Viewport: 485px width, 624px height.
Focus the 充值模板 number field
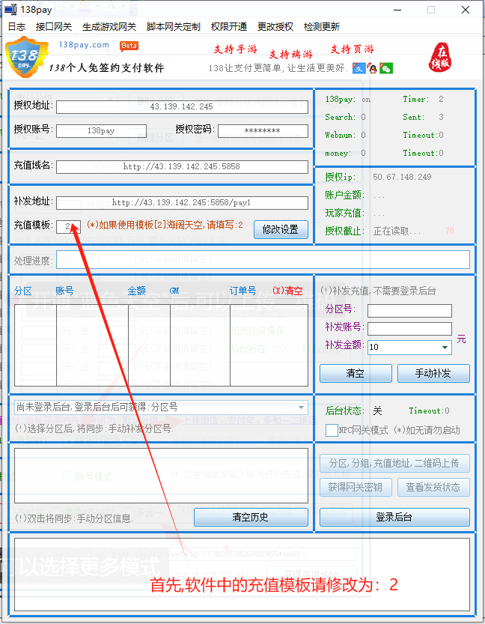tap(68, 226)
